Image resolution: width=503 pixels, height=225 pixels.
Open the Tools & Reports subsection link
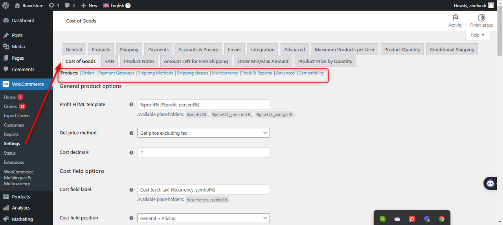pyautogui.click(x=257, y=73)
